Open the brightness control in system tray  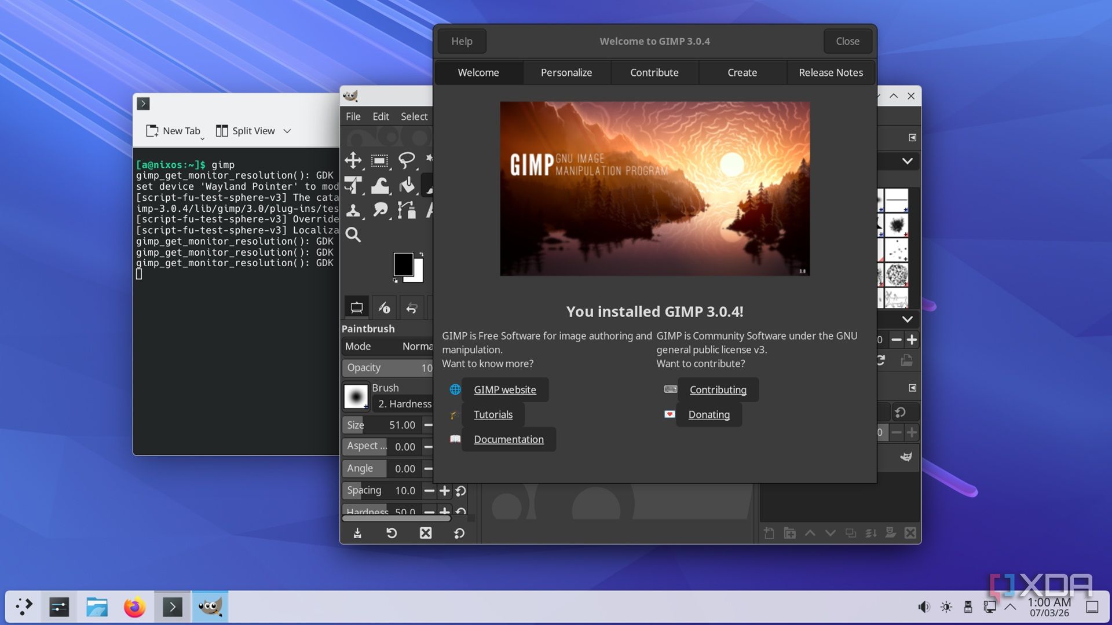946,607
